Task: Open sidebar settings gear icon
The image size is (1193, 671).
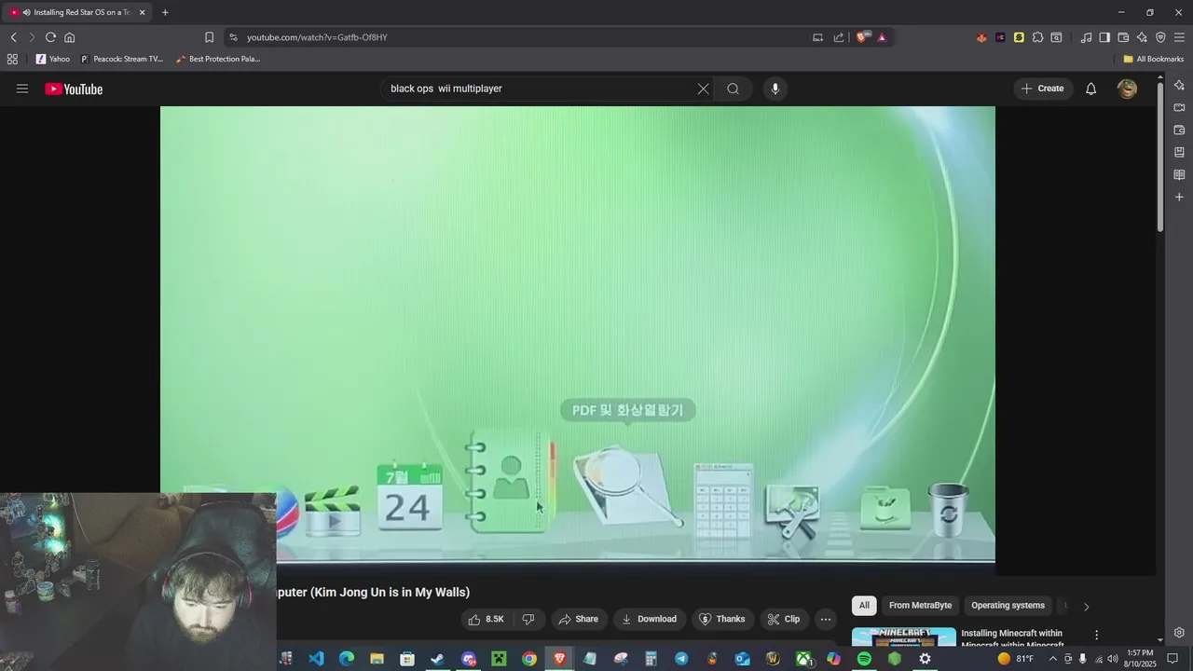Action: 1179,632
